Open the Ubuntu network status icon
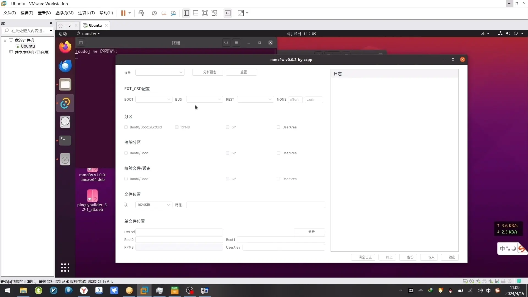 click(500, 34)
